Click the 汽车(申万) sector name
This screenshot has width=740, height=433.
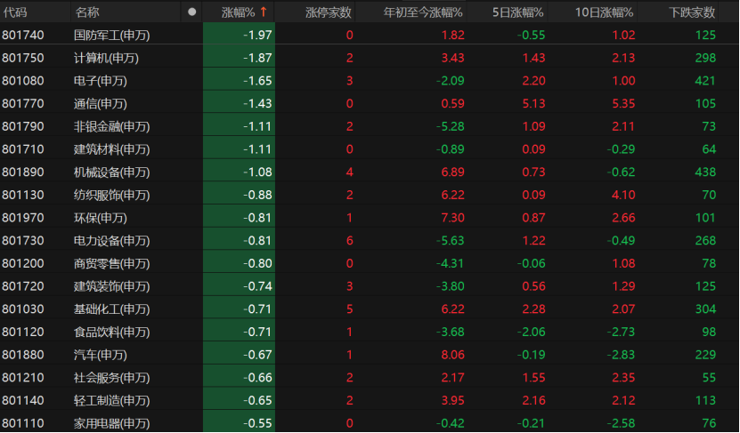coord(101,355)
